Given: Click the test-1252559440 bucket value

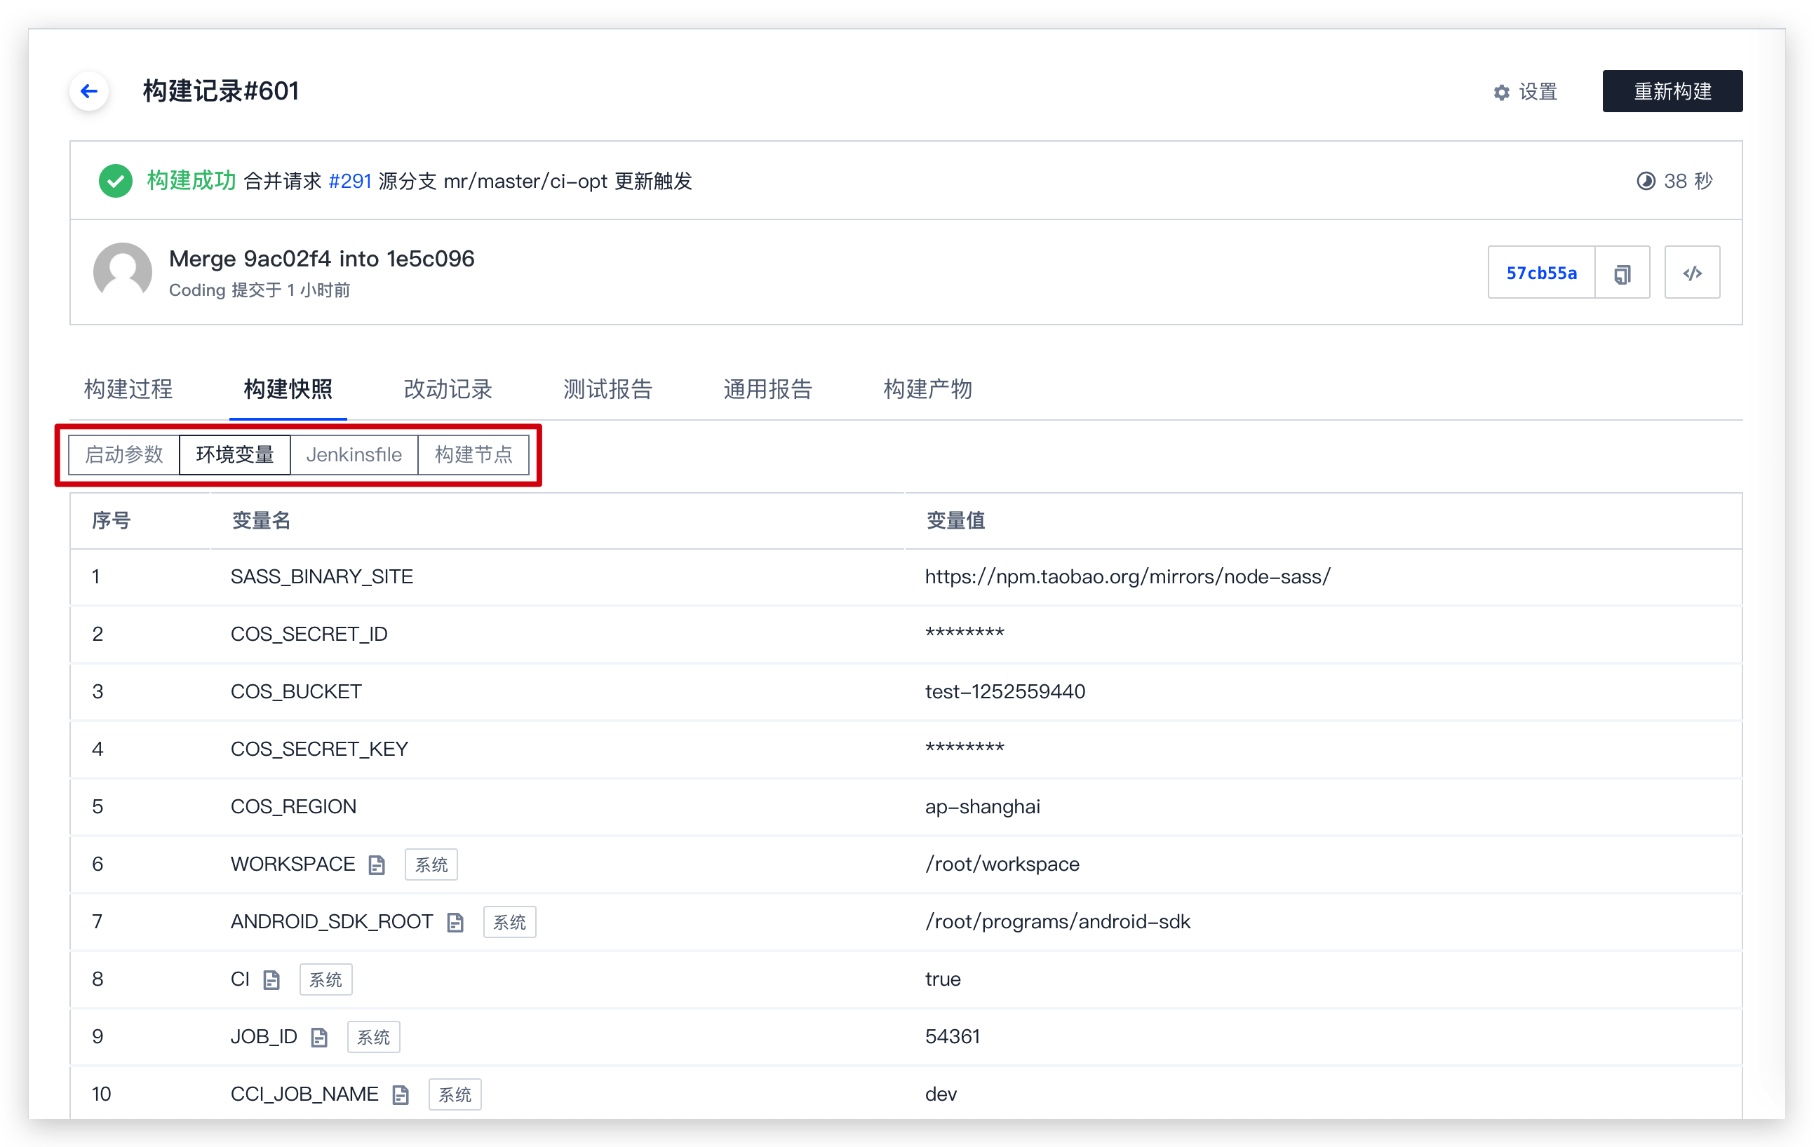Looking at the screenshot, I should 1005,691.
